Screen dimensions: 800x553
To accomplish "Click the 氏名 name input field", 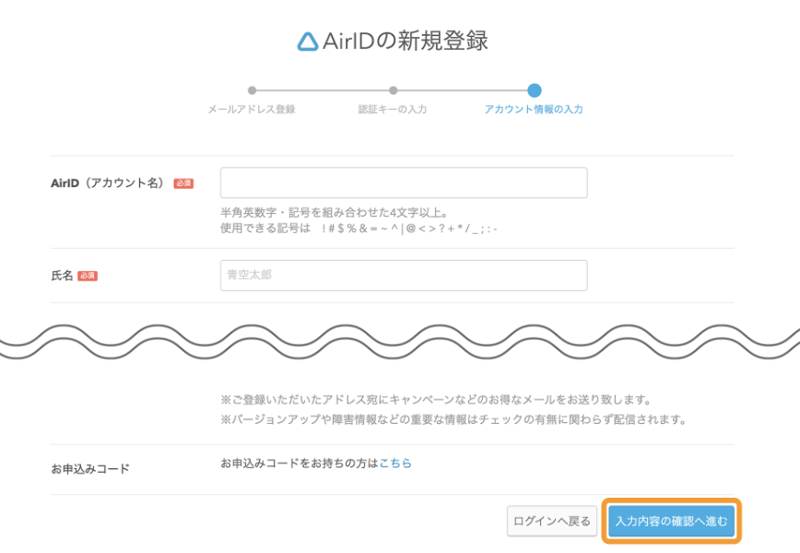I will (404, 276).
